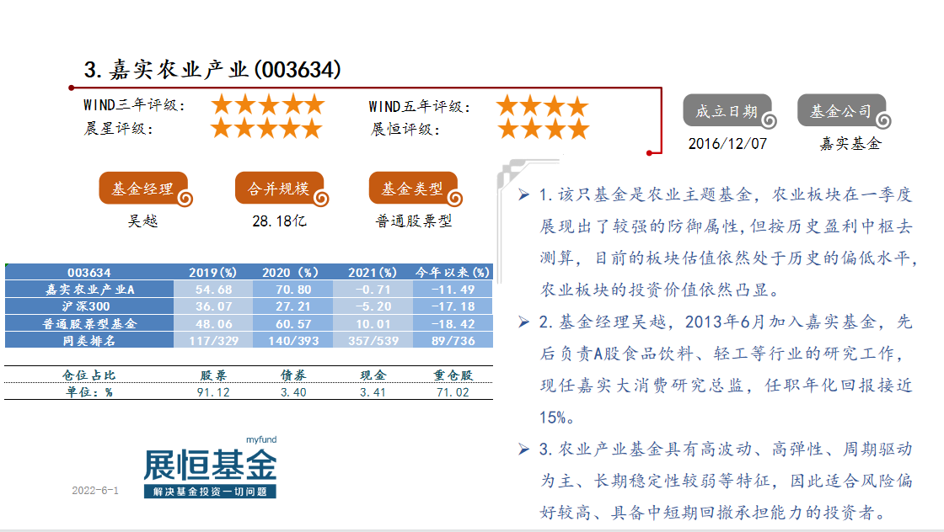
Task: Select the 基金经理 orange label
Action: [x=143, y=189]
